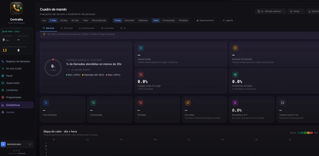
Task: Click the percent icon on Total llamadas card
Action: [x=46, y=102]
